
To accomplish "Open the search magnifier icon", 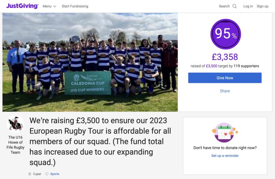I will [235, 6].
